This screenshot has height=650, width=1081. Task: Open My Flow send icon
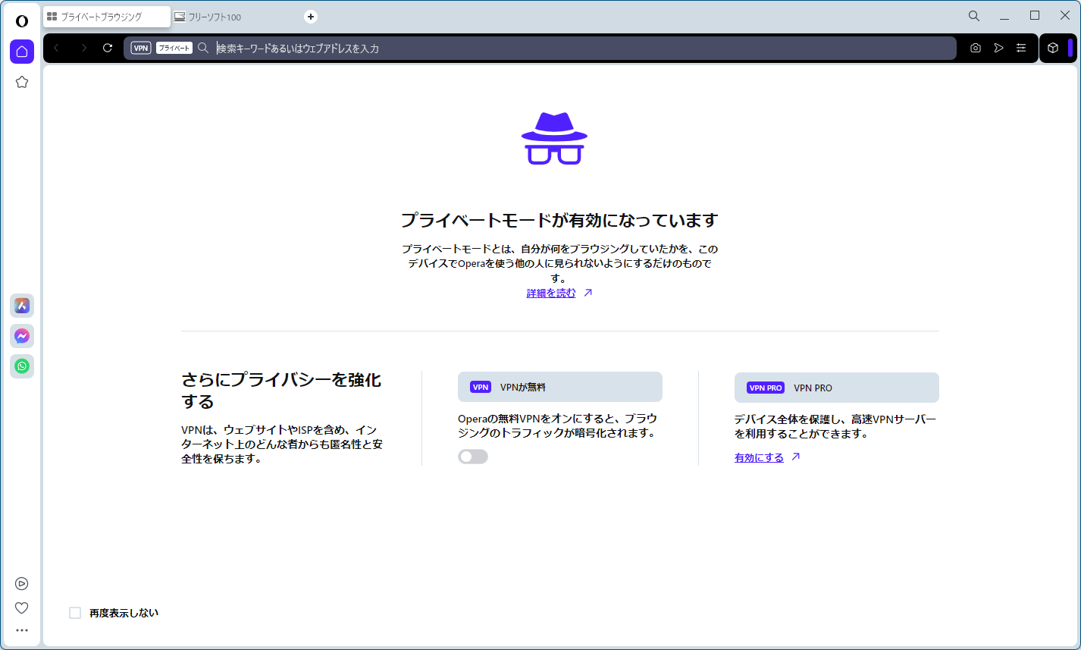pos(999,48)
